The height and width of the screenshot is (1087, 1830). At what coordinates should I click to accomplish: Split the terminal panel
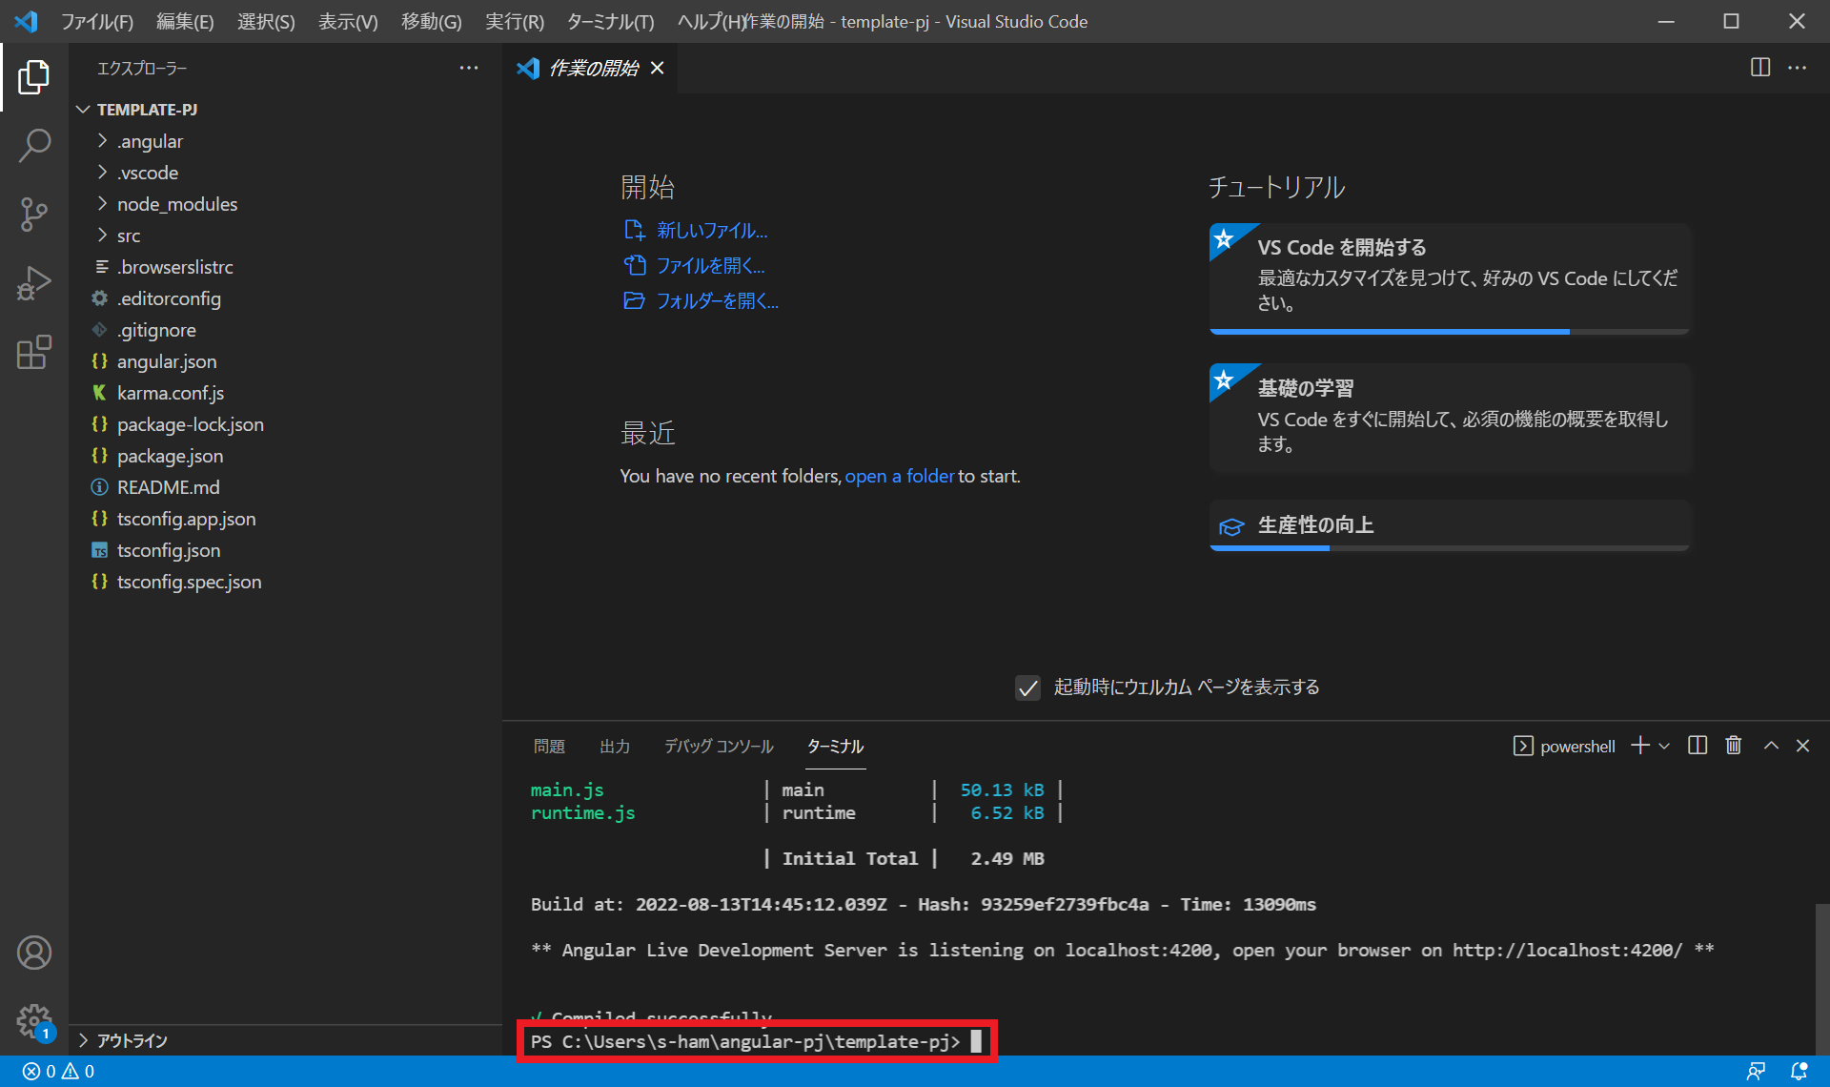[x=1698, y=746]
